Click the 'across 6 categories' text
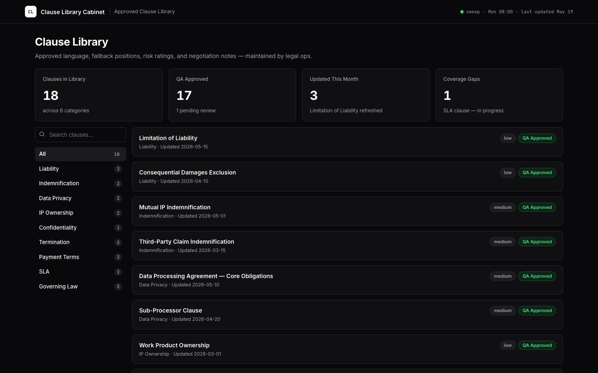 click(x=66, y=111)
